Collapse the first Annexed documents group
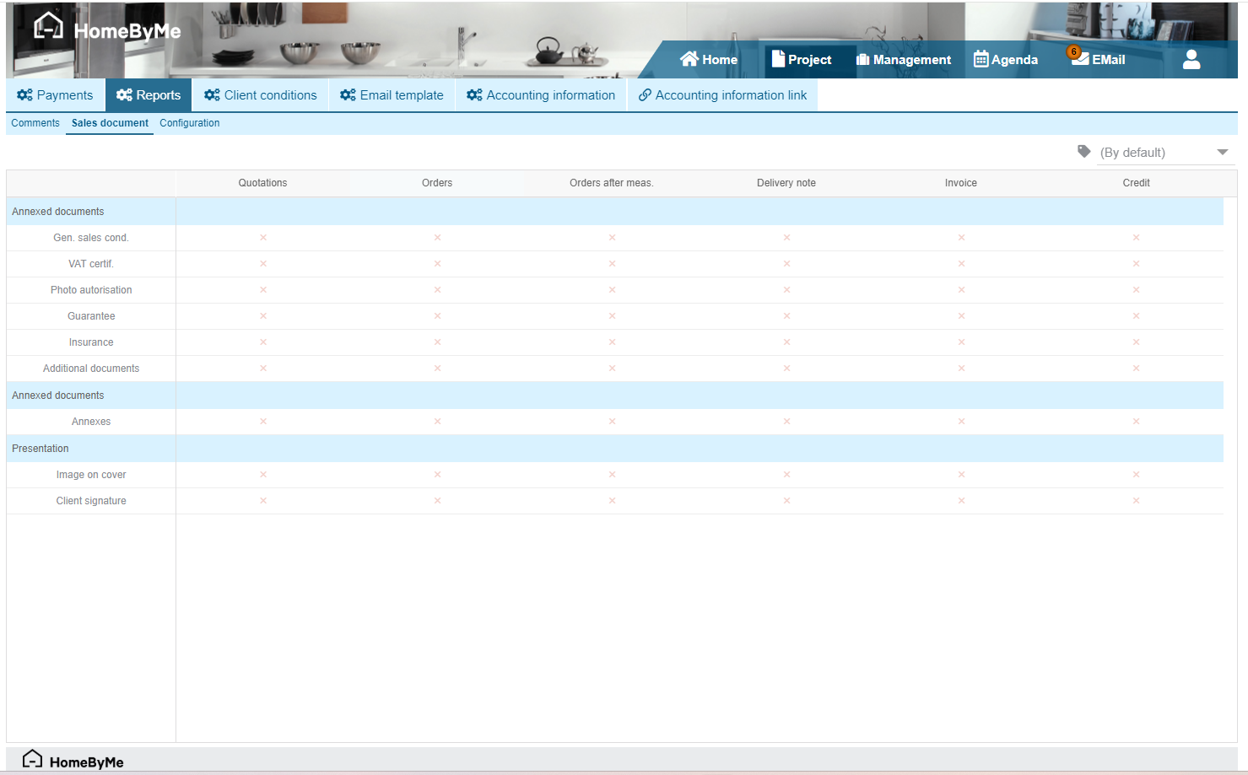 click(x=58, y=212)
